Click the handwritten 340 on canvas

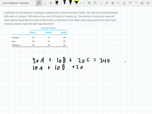coord(104,60)
